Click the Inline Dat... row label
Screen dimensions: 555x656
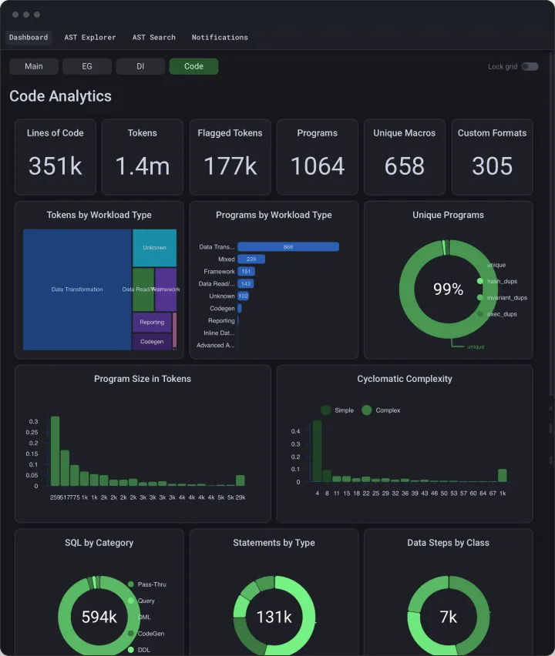(219, 333)
